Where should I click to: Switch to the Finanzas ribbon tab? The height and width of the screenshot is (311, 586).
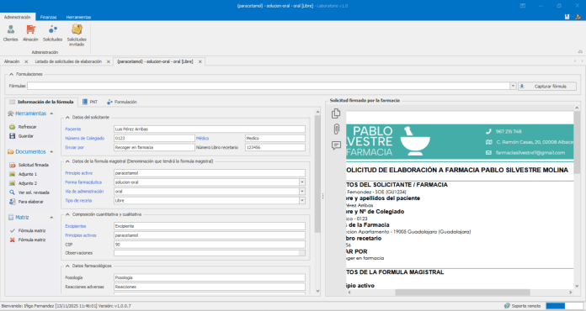[48, 17]
